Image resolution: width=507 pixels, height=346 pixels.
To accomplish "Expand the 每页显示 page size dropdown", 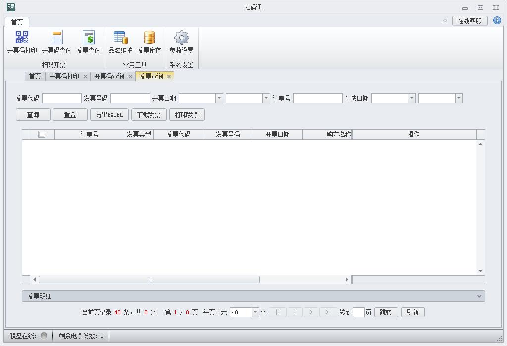I will pyautogui.click(x=255, y=312).
